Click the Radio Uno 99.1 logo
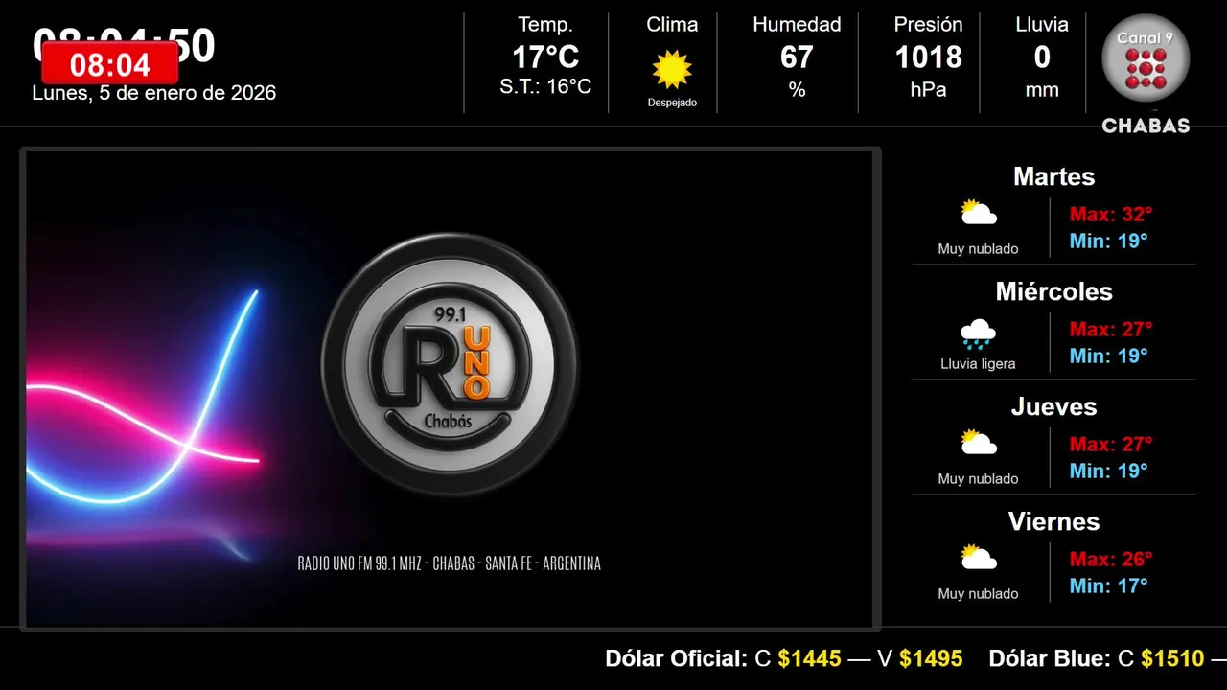 (x=451, y=364)
